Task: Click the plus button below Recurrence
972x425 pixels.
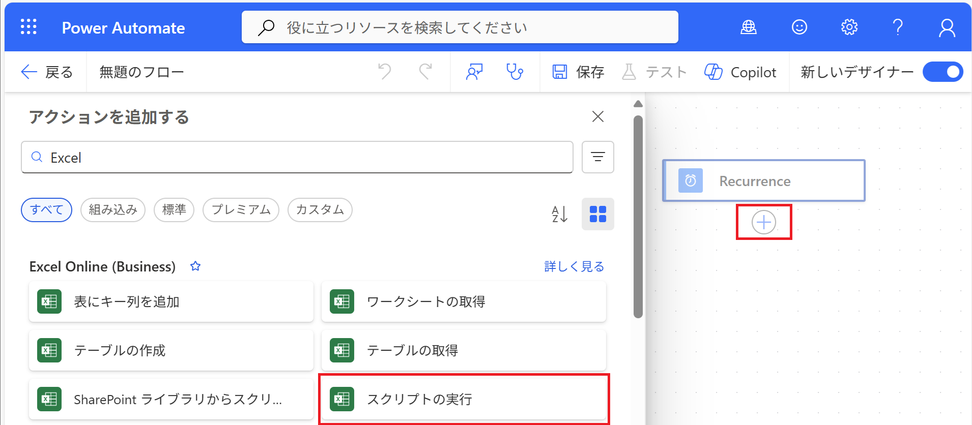Action: (x=764, y=222)
